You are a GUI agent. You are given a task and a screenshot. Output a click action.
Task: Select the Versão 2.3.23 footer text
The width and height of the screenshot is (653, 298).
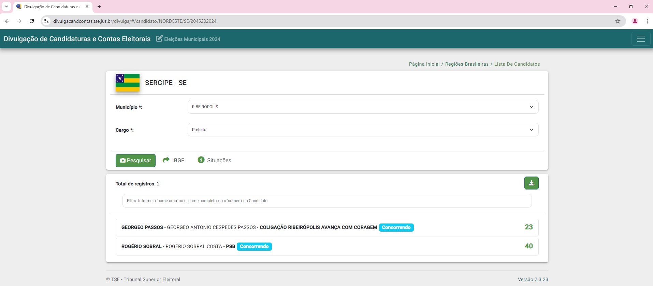click(x=533, y=279)
